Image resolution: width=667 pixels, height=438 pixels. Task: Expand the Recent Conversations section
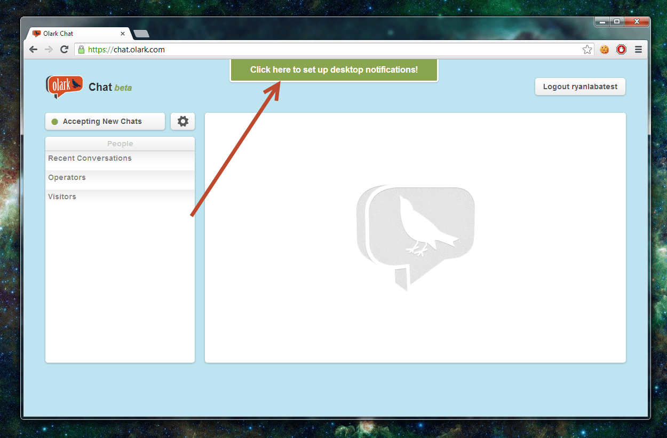[90, 158]
